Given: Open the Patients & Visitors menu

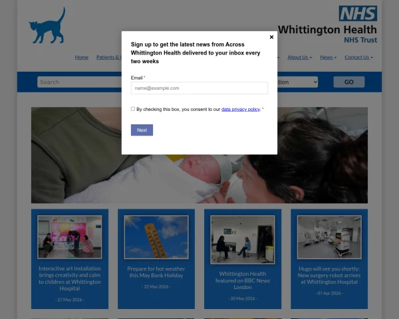Looking at the screenshot, I should coord(109,57).
